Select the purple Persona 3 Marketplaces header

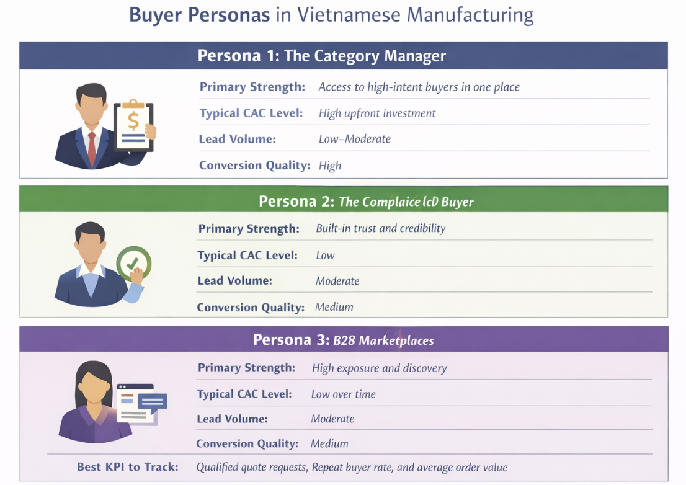click(343, 340)
